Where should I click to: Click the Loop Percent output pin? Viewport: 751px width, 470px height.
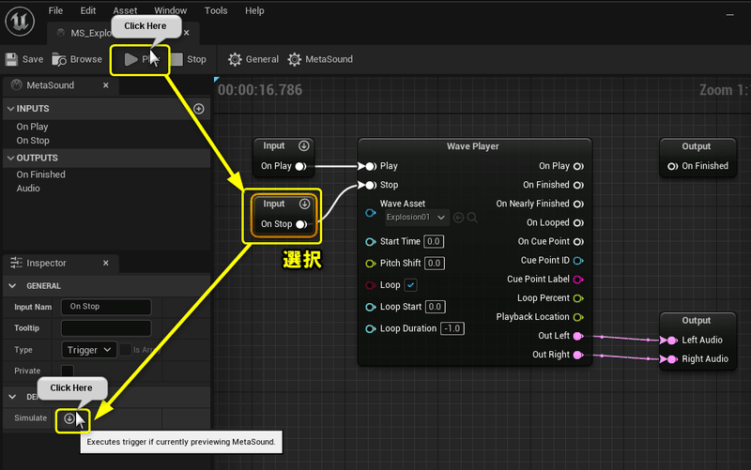pos(578,298)
